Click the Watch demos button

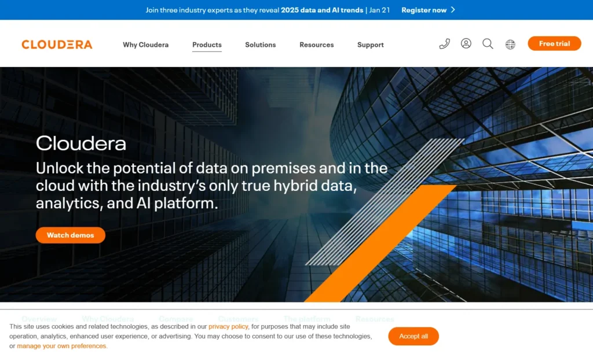(70, 235)
